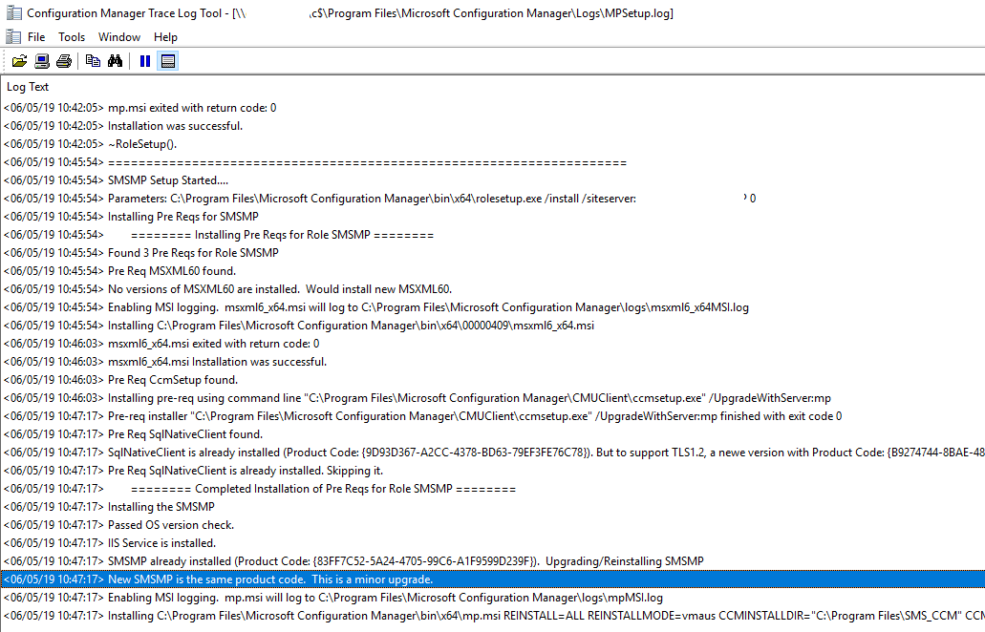Pause log updates with the Pause icon
This screenshot has width=985, height=632.
145,61
